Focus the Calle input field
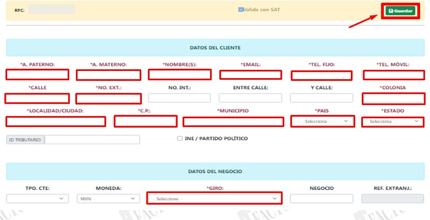This screenshot has height=220, width=430. tap(37, 98)
